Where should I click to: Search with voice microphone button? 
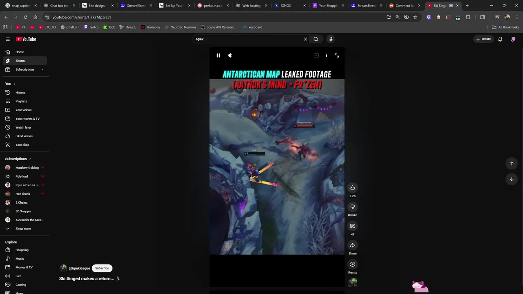331,39
